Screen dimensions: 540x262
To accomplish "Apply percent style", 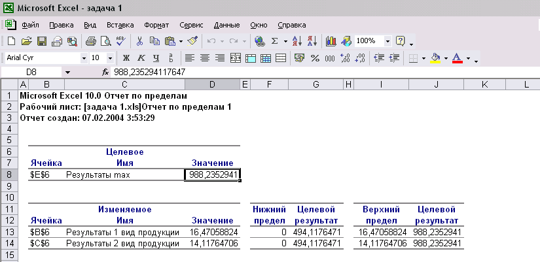I will 315,58.
